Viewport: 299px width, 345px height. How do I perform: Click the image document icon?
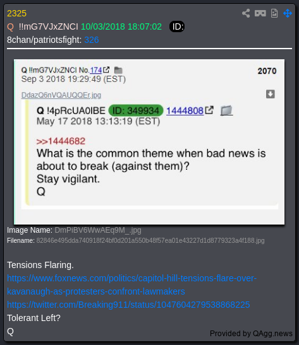274,13
